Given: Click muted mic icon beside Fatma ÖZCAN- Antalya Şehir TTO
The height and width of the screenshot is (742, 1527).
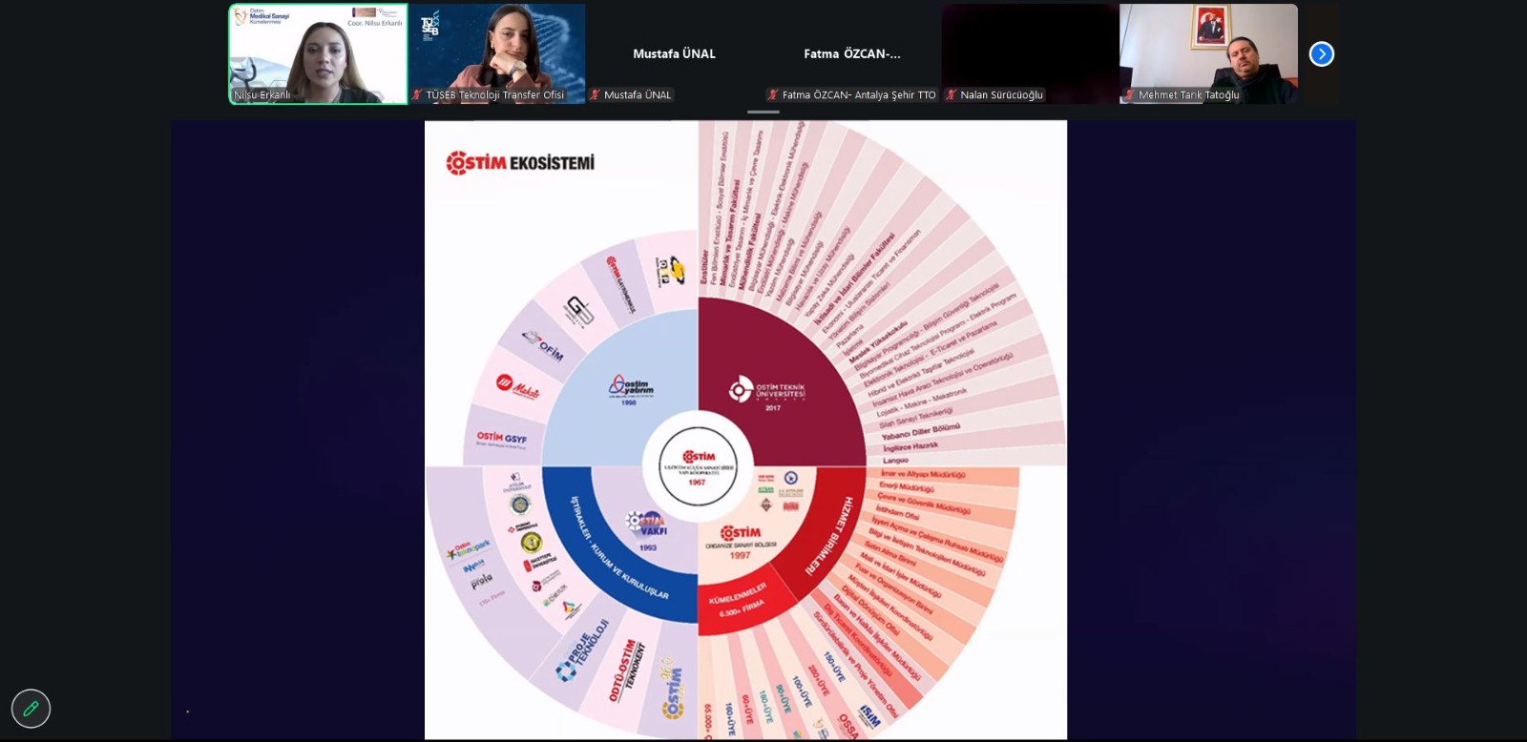Looking at the screenshot, I should tap(773, 95).
